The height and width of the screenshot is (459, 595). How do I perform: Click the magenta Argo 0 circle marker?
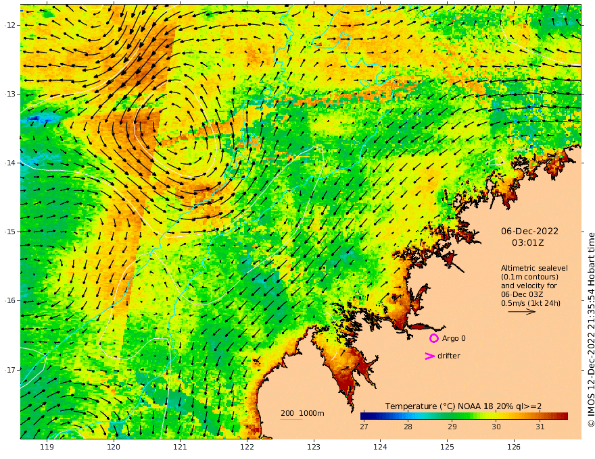click(x=433, y=338)
